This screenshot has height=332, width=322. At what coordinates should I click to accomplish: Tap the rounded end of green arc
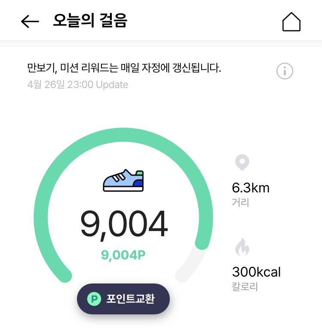202,243
